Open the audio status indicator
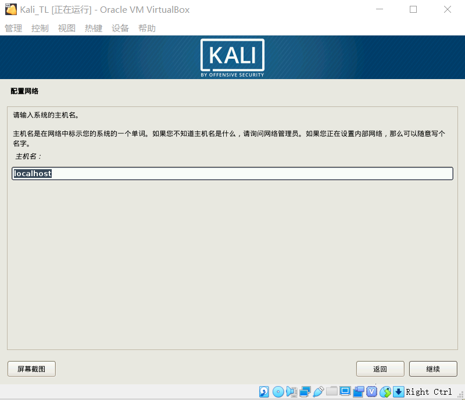This screenshot has width=465, height=400. tap(292, 392)
